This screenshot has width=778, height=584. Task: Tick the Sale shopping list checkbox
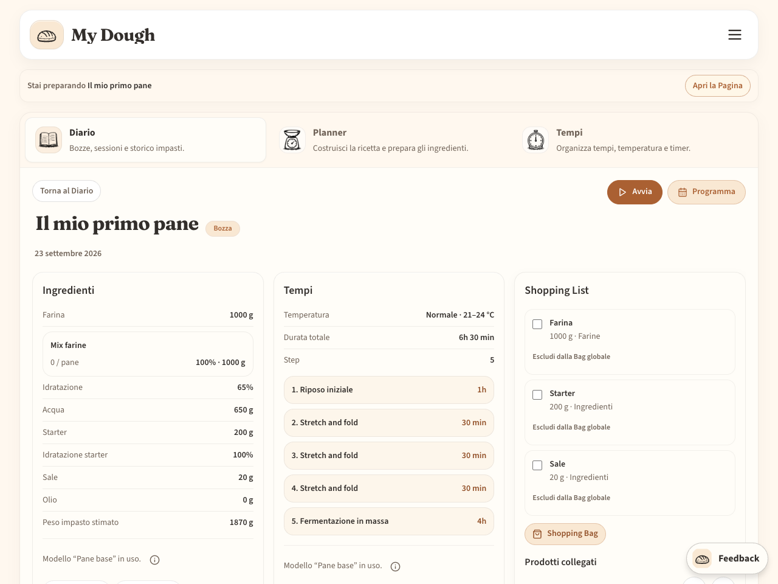537,465
